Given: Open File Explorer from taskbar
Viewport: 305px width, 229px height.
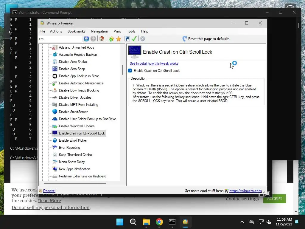Looking at the screenshot, I should click(x=146, y=222).
